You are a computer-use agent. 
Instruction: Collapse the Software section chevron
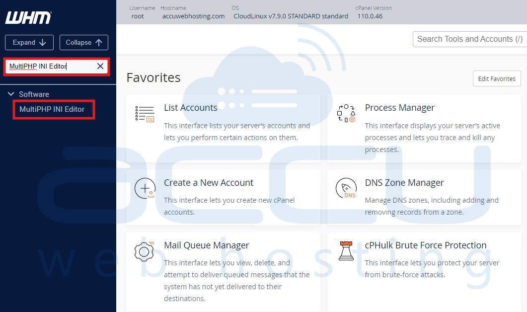pos(11,94)
